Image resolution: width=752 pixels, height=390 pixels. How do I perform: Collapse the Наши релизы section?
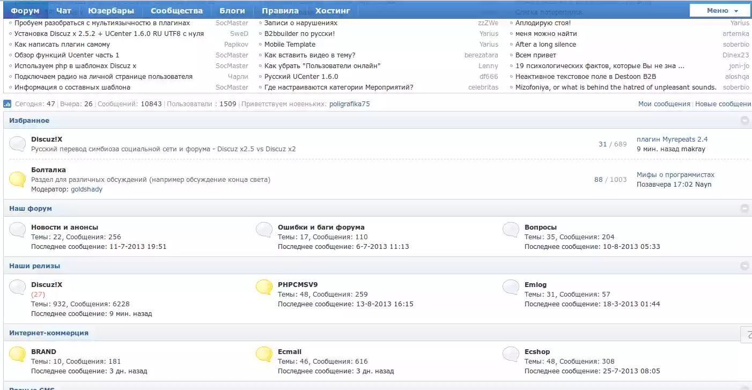[744, 265]
